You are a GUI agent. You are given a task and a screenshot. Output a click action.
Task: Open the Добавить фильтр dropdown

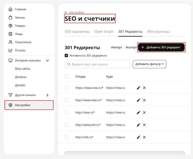click(149, 64)
